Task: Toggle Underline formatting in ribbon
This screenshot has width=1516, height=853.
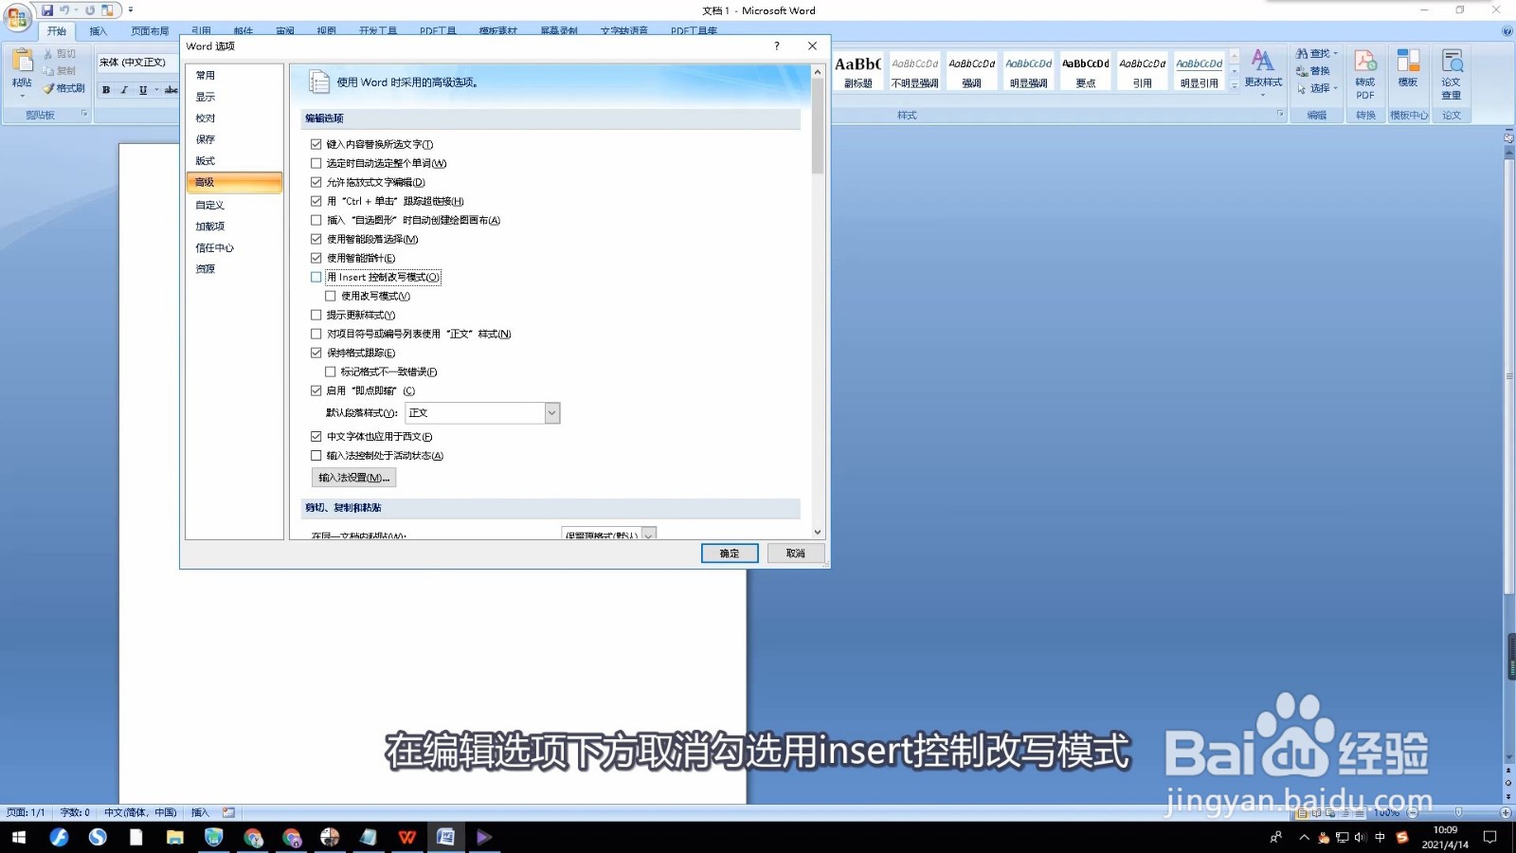Action: (142, 90)
